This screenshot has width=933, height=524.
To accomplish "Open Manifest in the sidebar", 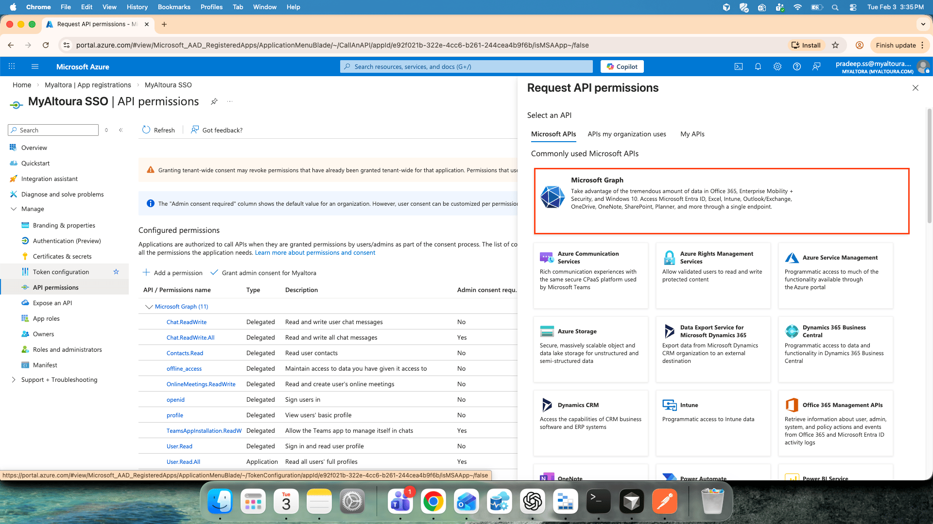I will click(45, 365).
